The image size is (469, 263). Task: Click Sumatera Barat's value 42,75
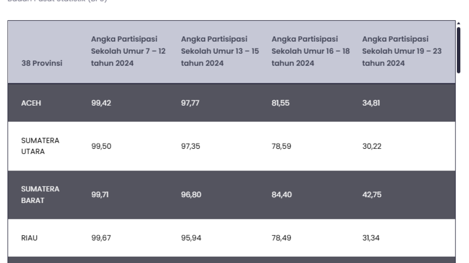[x=372, y=195]
